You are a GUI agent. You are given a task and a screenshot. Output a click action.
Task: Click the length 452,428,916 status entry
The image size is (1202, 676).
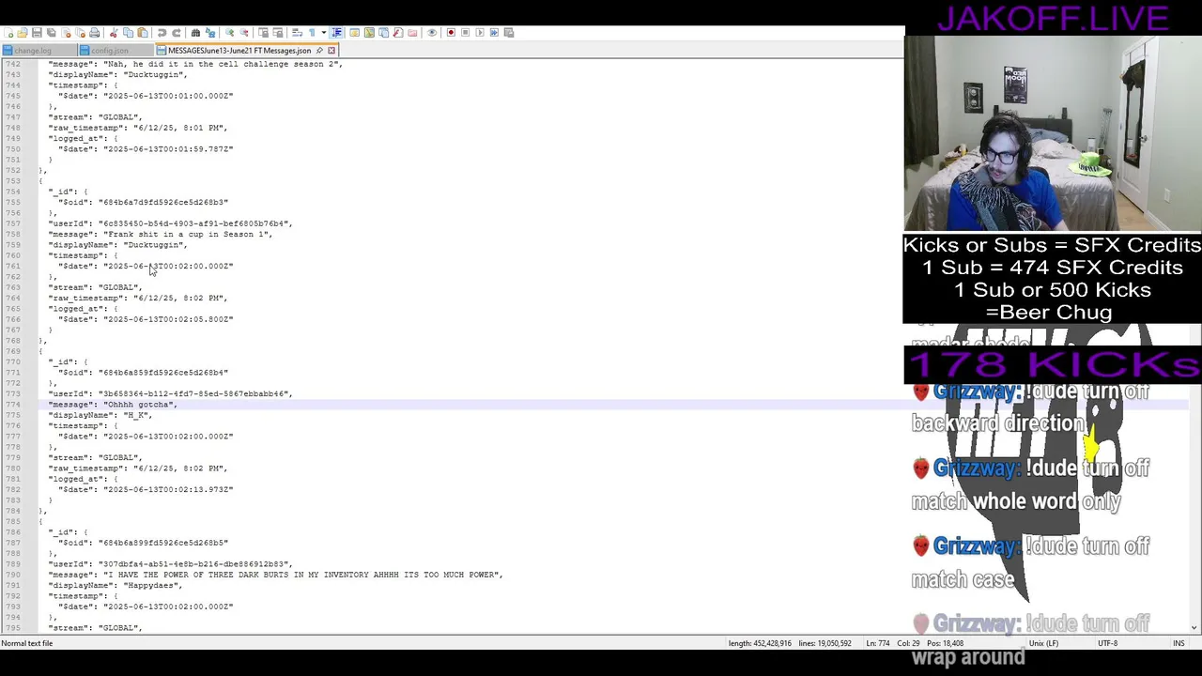pyautogui.click(x=760, y=643)
